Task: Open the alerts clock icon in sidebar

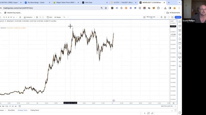Action: coord(180,26)
